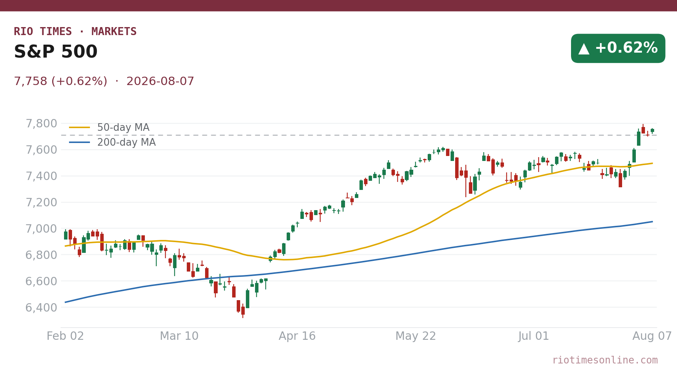Screen dimensions: 677x381
Task: Click the Apr 16 x-axis date label
Action: pos(297,336)
